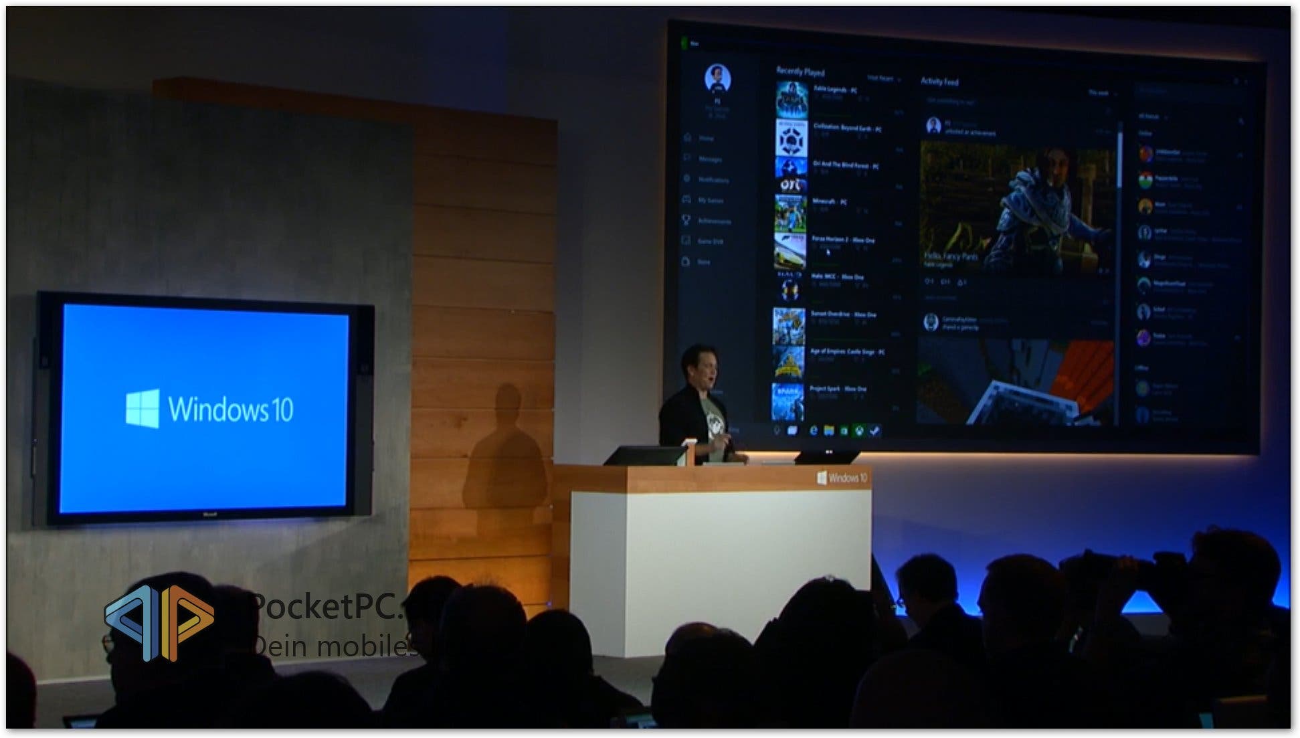Click the checkmark app taskbar icon

(874, 430)
